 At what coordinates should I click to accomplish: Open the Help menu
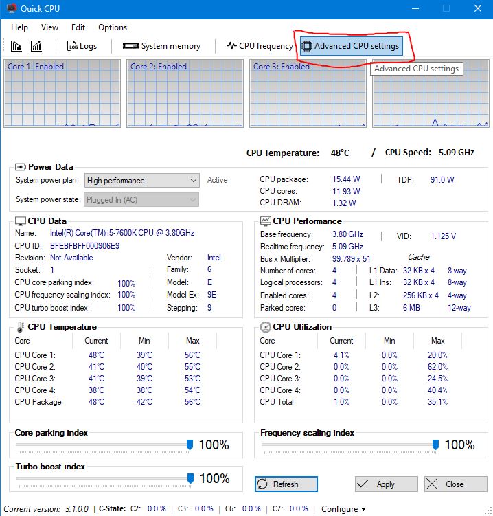19,27
